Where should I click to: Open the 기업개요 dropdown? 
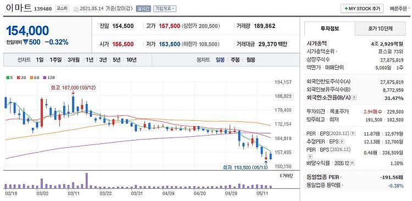point(164,8)
